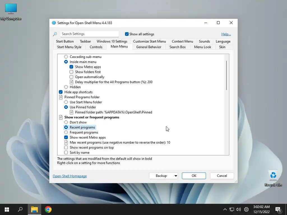Screen dimensions: 287x215
Task: Open Windows 10 Settings tab
Action: [x=112, y=41]
